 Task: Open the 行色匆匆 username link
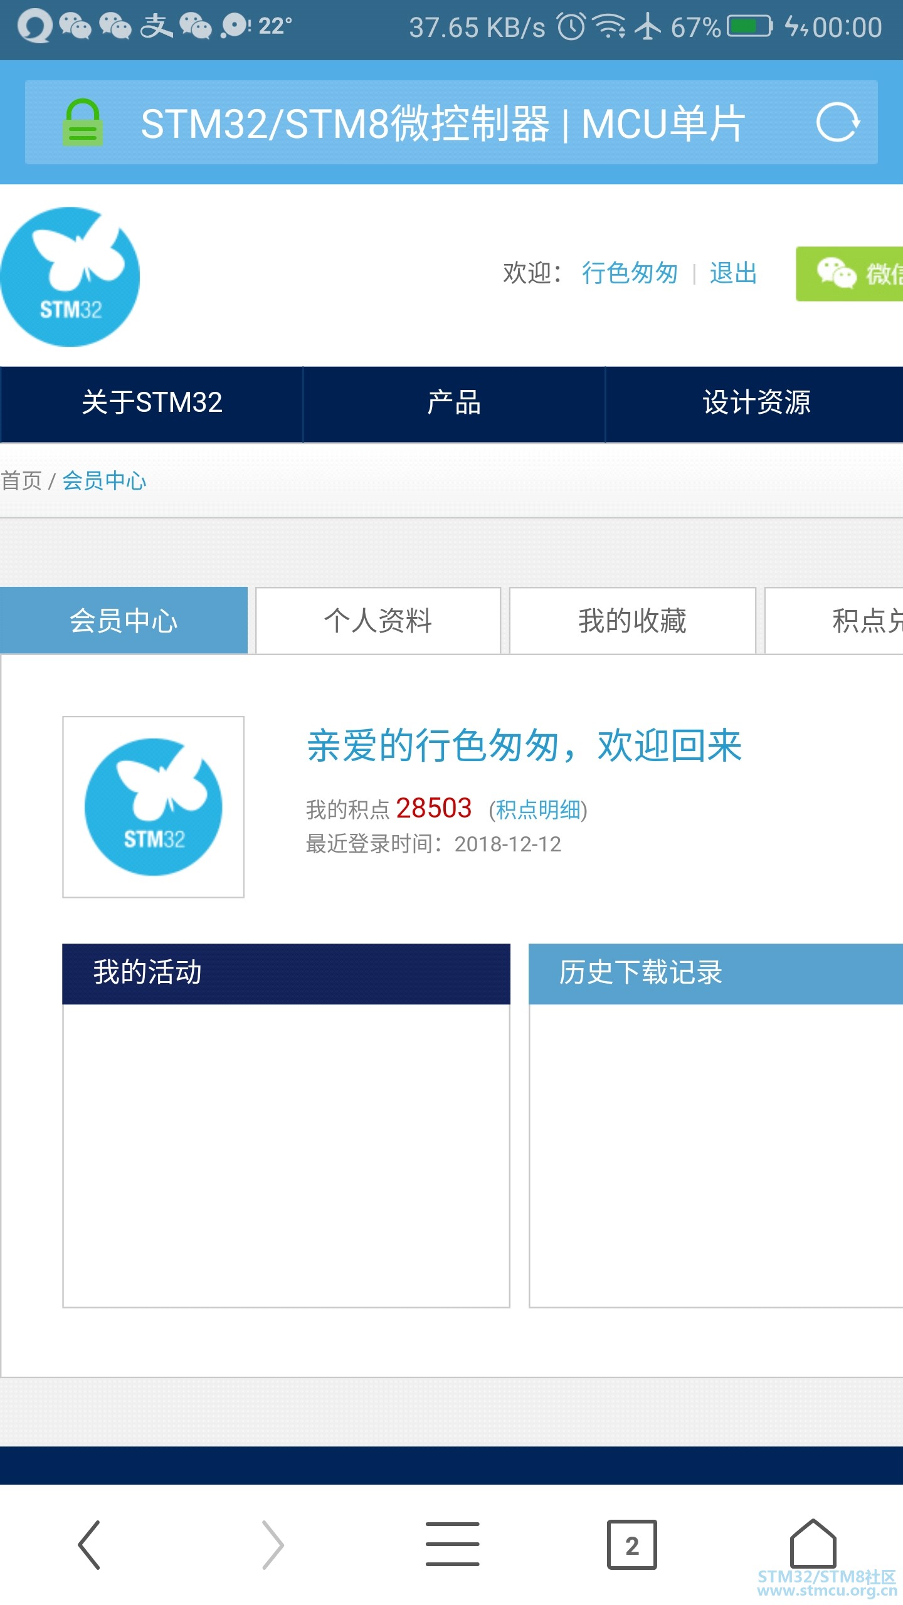630,273
